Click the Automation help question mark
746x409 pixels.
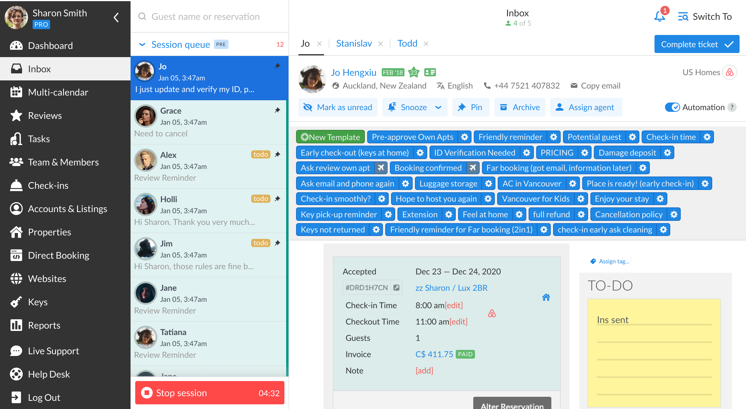tap(732, 107)
